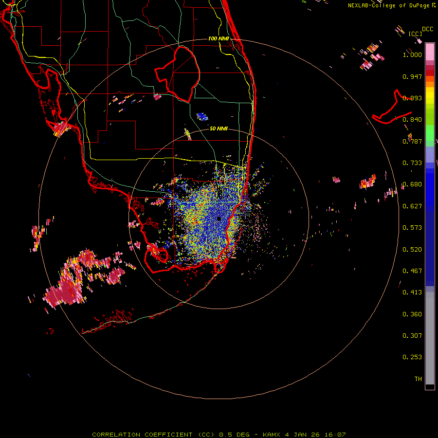Pick the light periwinkle color bar segment

pos(430,154)
